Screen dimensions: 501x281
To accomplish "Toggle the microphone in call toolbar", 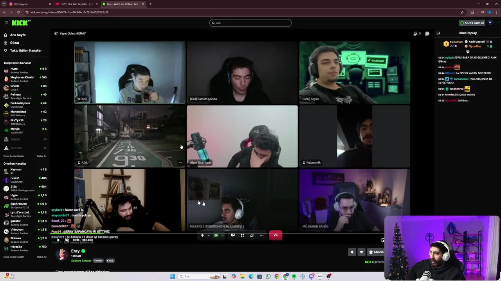I will tap(202, 235).
